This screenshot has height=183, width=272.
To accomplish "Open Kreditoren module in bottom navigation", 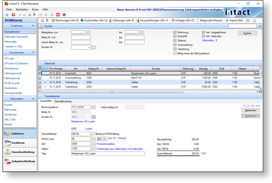I will [20, 143].
